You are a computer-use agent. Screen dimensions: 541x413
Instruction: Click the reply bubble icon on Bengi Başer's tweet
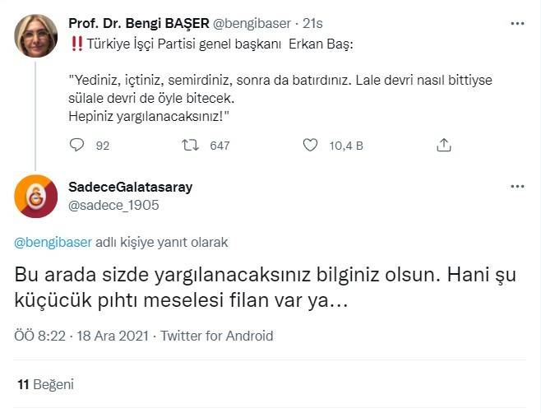77,146
